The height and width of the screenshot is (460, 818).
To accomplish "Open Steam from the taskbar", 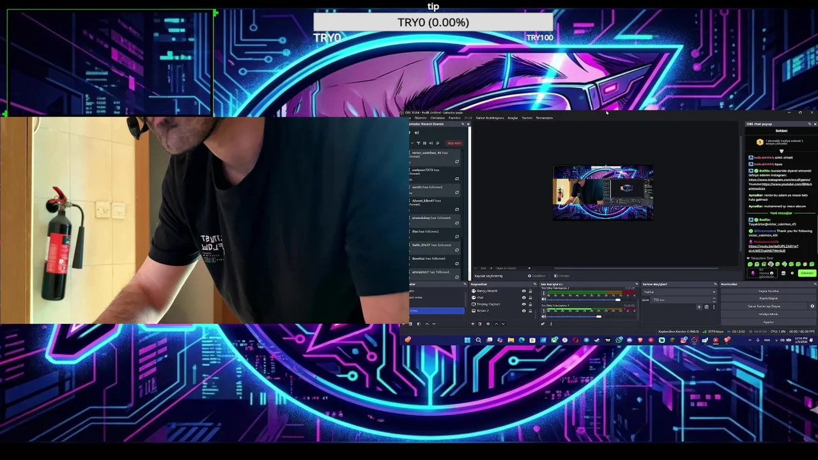I will (597, 340).
